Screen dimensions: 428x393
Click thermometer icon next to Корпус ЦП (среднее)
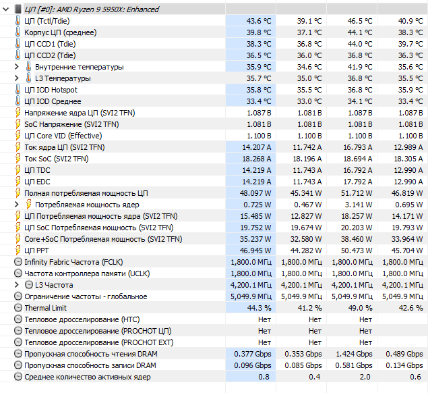18,32
